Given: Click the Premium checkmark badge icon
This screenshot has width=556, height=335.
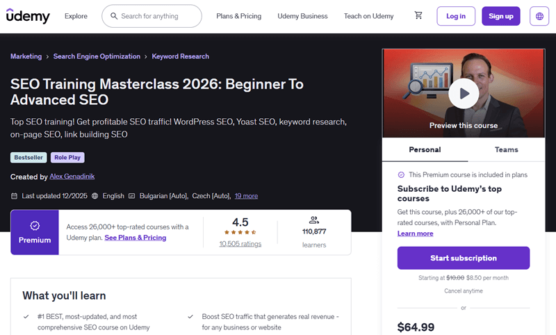Looking at the screenshot, I should 35,226.
